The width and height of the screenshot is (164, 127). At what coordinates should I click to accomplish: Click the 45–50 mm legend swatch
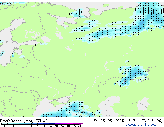point(76,124)
